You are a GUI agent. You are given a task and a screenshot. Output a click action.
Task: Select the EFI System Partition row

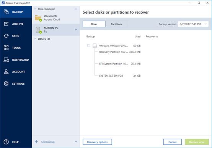point(113,64)
